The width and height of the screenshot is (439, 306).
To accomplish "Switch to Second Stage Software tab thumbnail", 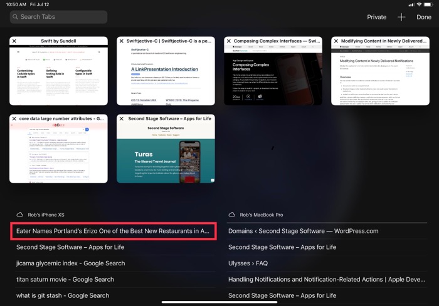I will pyautogui.click(x=166, y=153).
